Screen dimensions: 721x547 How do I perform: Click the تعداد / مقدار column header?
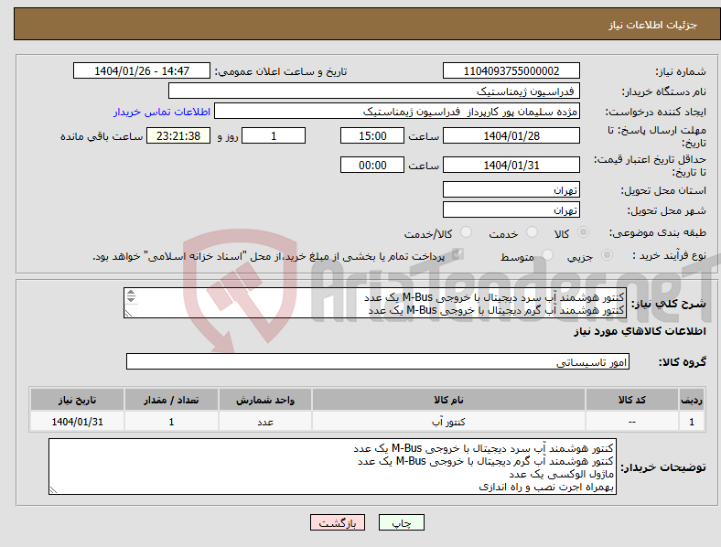tap(171, 400)
